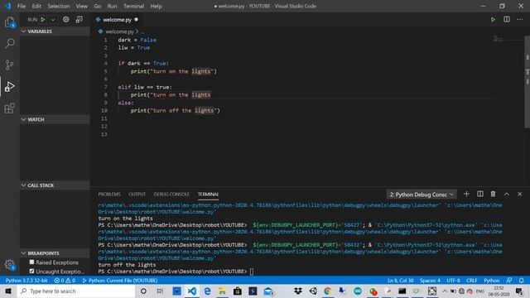Image resolution: width=530 pixels, height=298 pixels.
Task: Split the terminal pane
Action: click(x=480, y=194)
